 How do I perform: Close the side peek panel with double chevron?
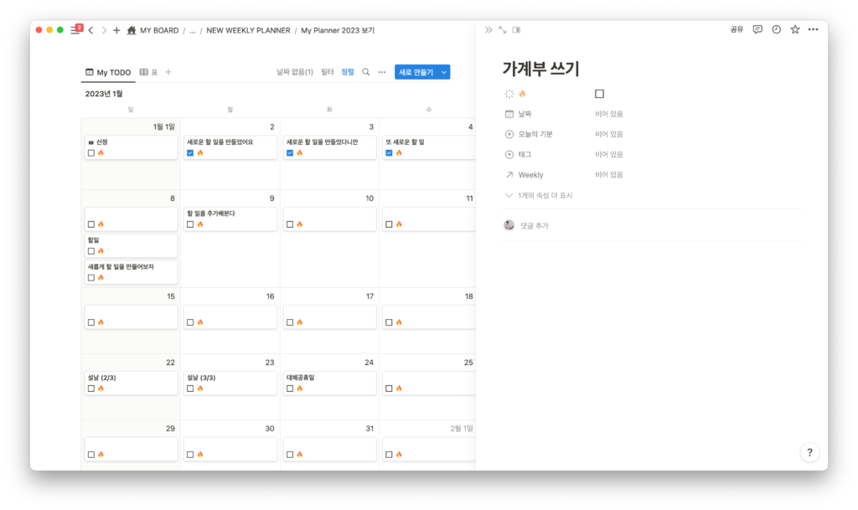pos(488,29)
